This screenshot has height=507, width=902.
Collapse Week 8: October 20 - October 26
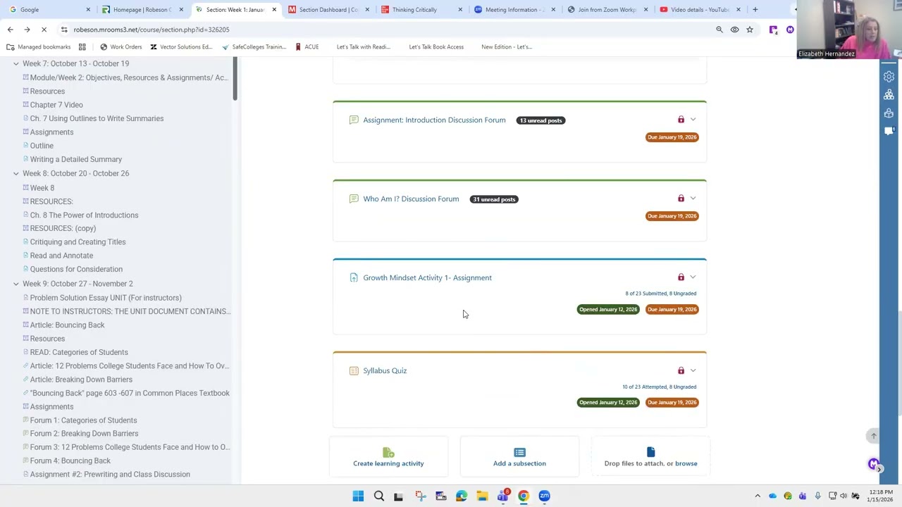(16, 173)
